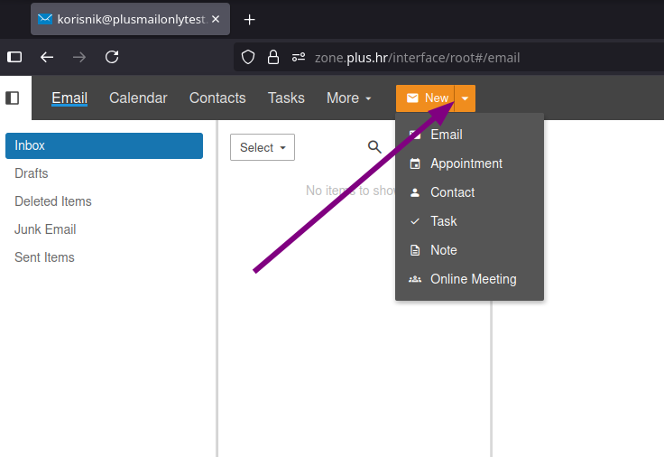
Task: Go back with the browser arrow
Action: tap(47, 57)
